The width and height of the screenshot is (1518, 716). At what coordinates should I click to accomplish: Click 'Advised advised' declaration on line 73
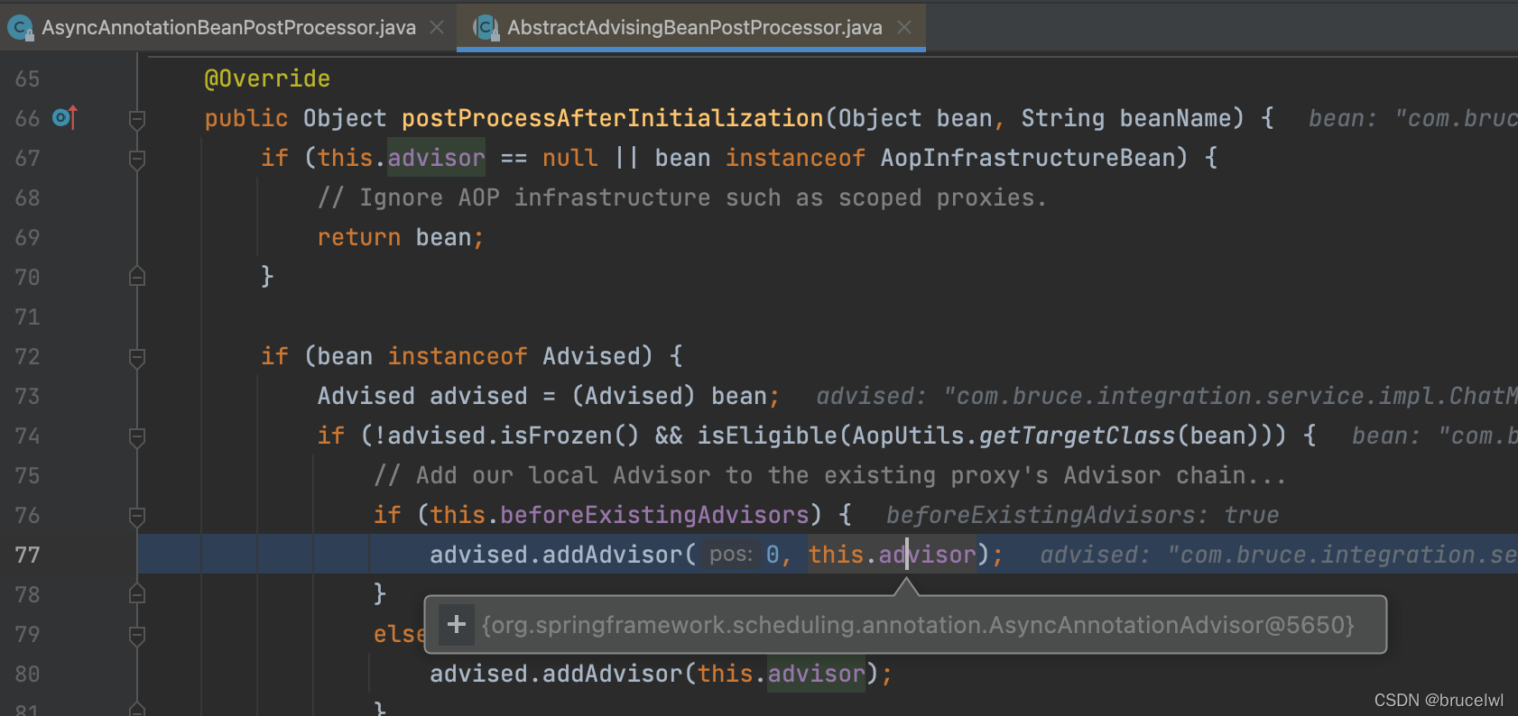[422, 396]
